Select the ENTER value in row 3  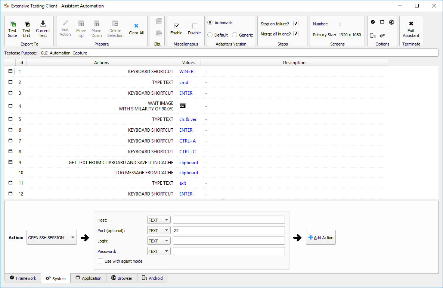186,93
